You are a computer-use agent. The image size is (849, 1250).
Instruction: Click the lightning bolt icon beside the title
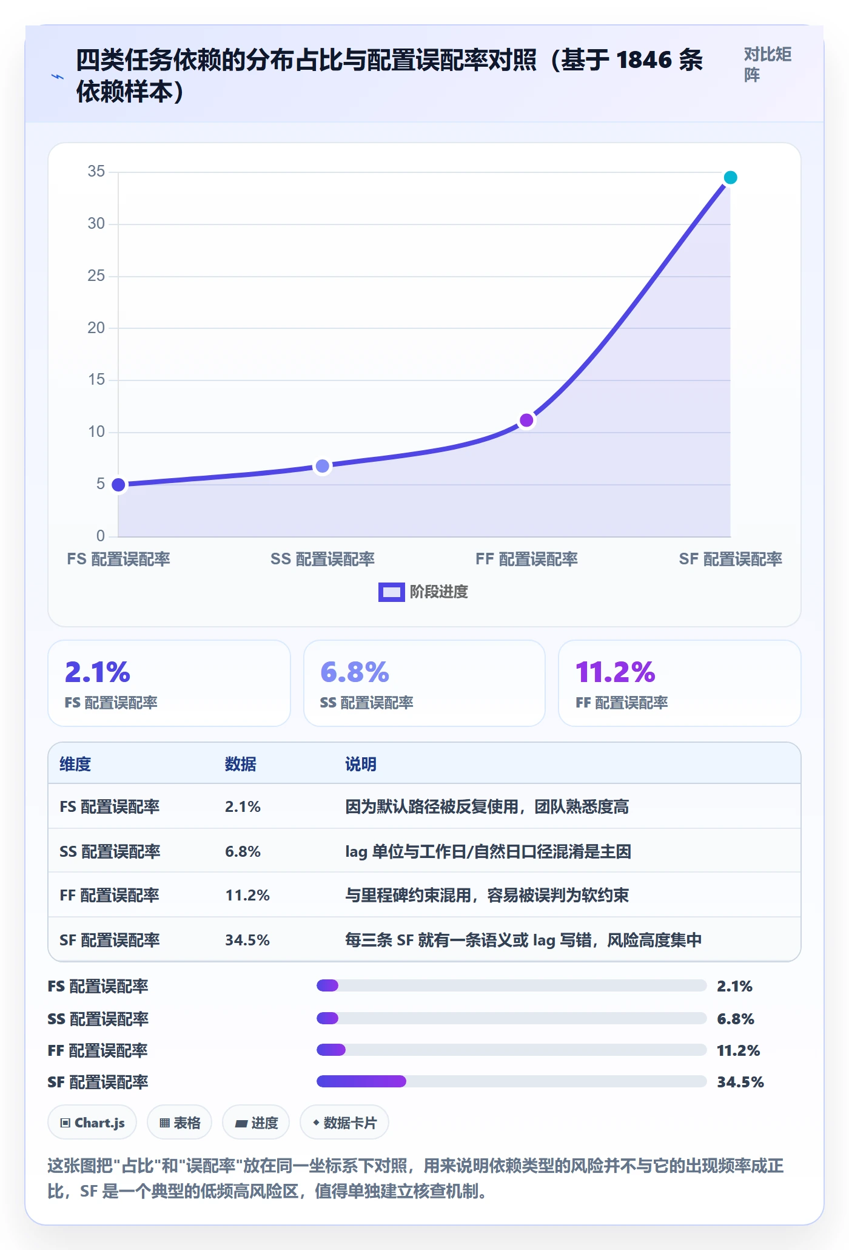(x=57, y=76)
